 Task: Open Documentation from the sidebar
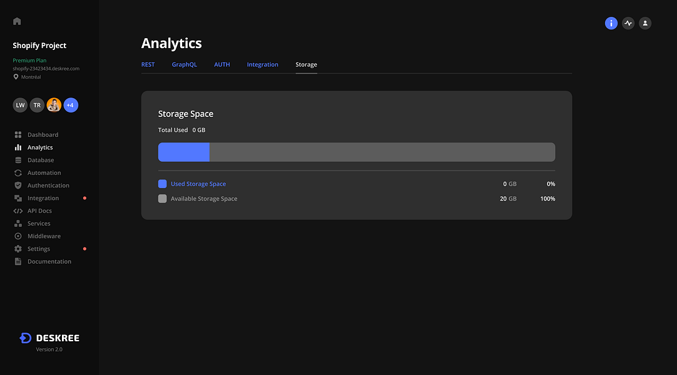tap(49, 261)
